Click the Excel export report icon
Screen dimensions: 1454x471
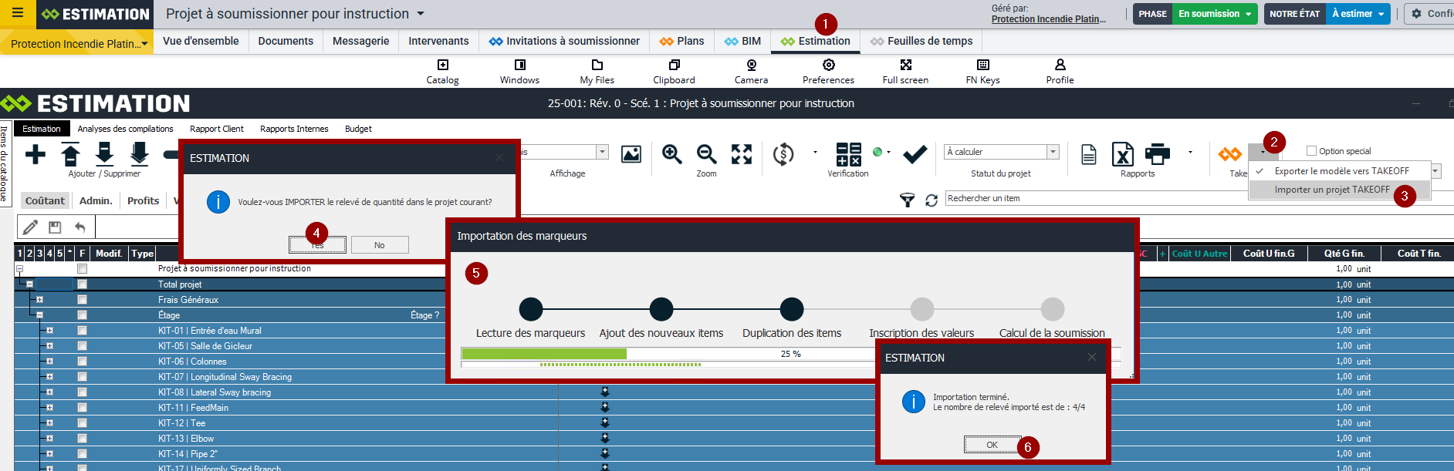click(1122, 154)
